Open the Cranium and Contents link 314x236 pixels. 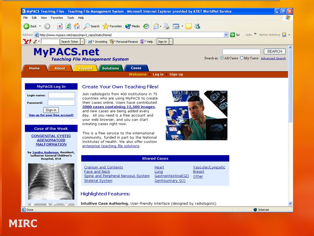click(x=104, y=167)
